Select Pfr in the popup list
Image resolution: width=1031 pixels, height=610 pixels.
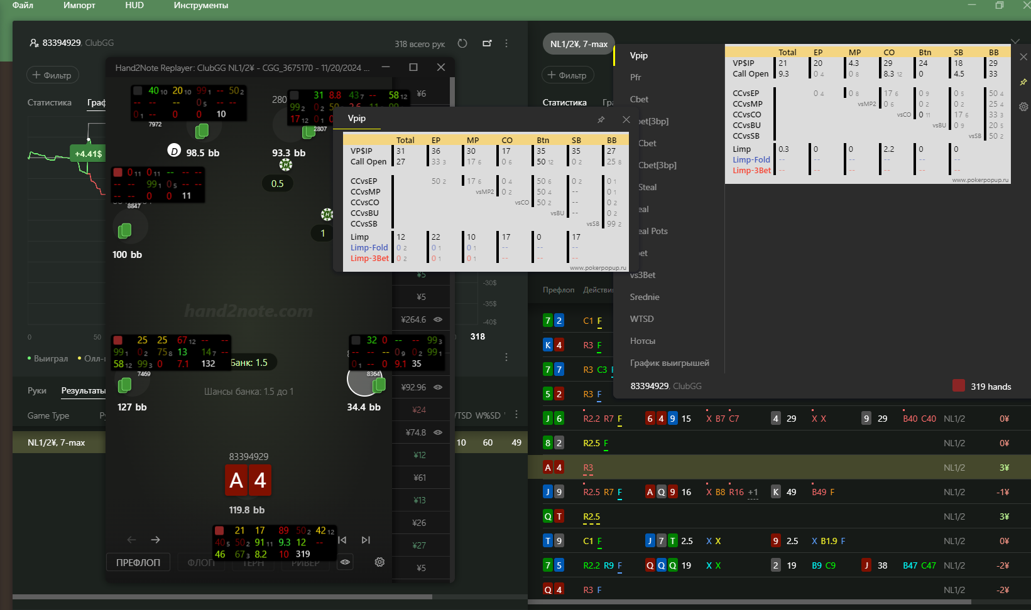(x=636, y=77)
